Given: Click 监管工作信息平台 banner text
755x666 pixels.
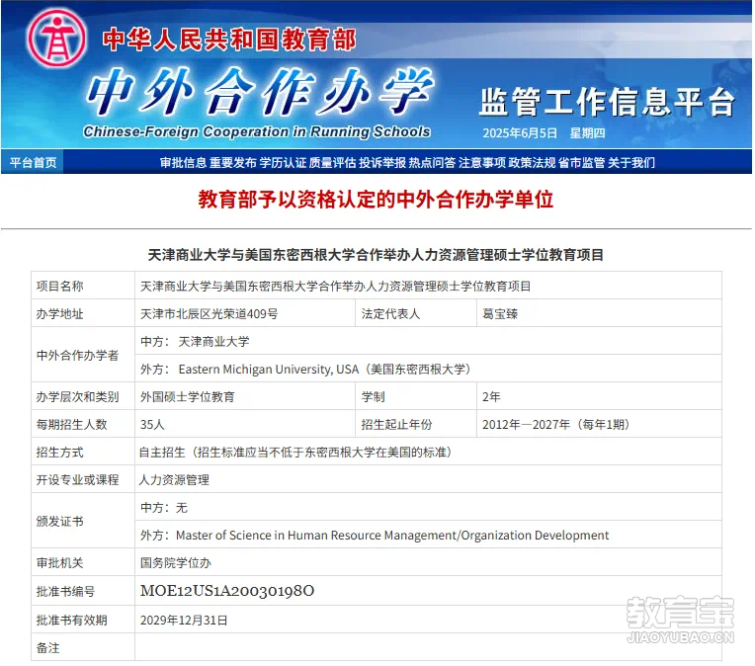Looking at the screenshot, I should [x=607, y=102].
